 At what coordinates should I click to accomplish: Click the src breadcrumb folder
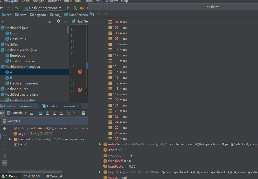(7, 15)
